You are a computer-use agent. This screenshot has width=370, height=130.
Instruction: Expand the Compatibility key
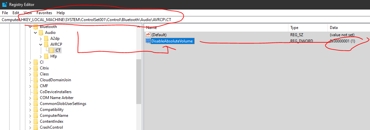[x=30, y=110]
